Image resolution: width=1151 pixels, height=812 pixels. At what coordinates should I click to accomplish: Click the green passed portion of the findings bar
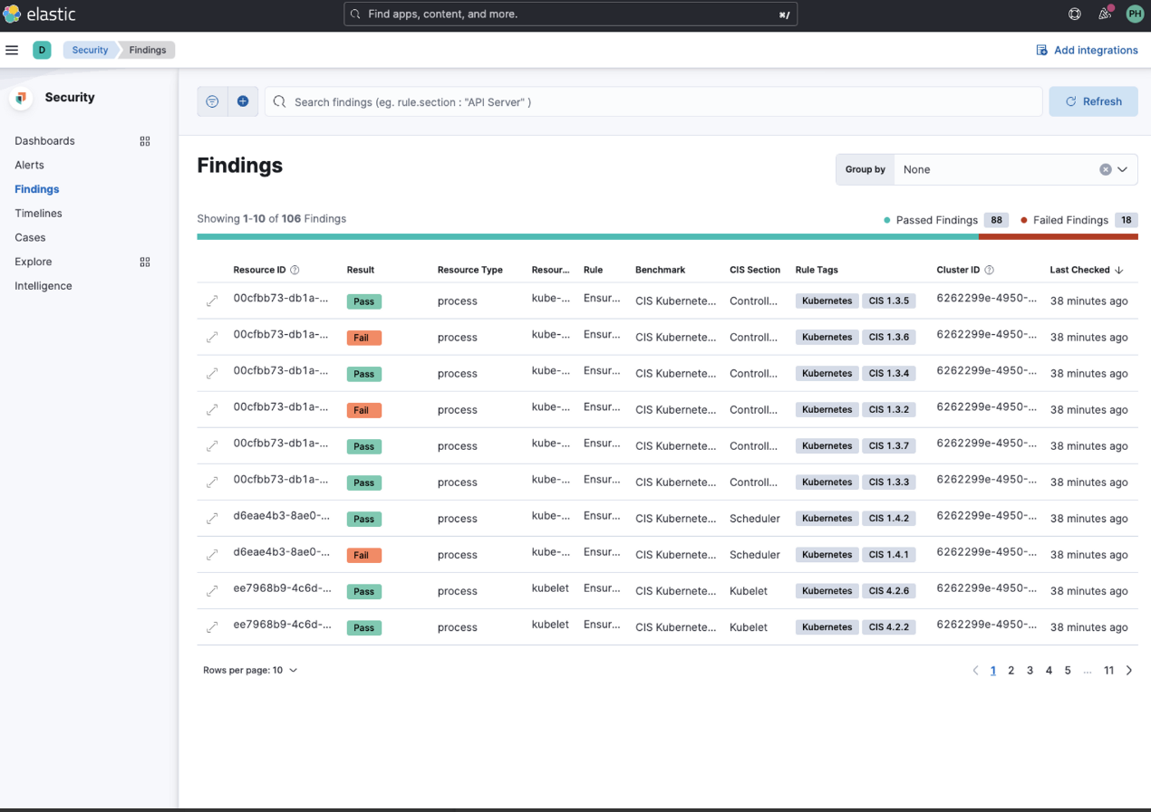coord(580,238)
